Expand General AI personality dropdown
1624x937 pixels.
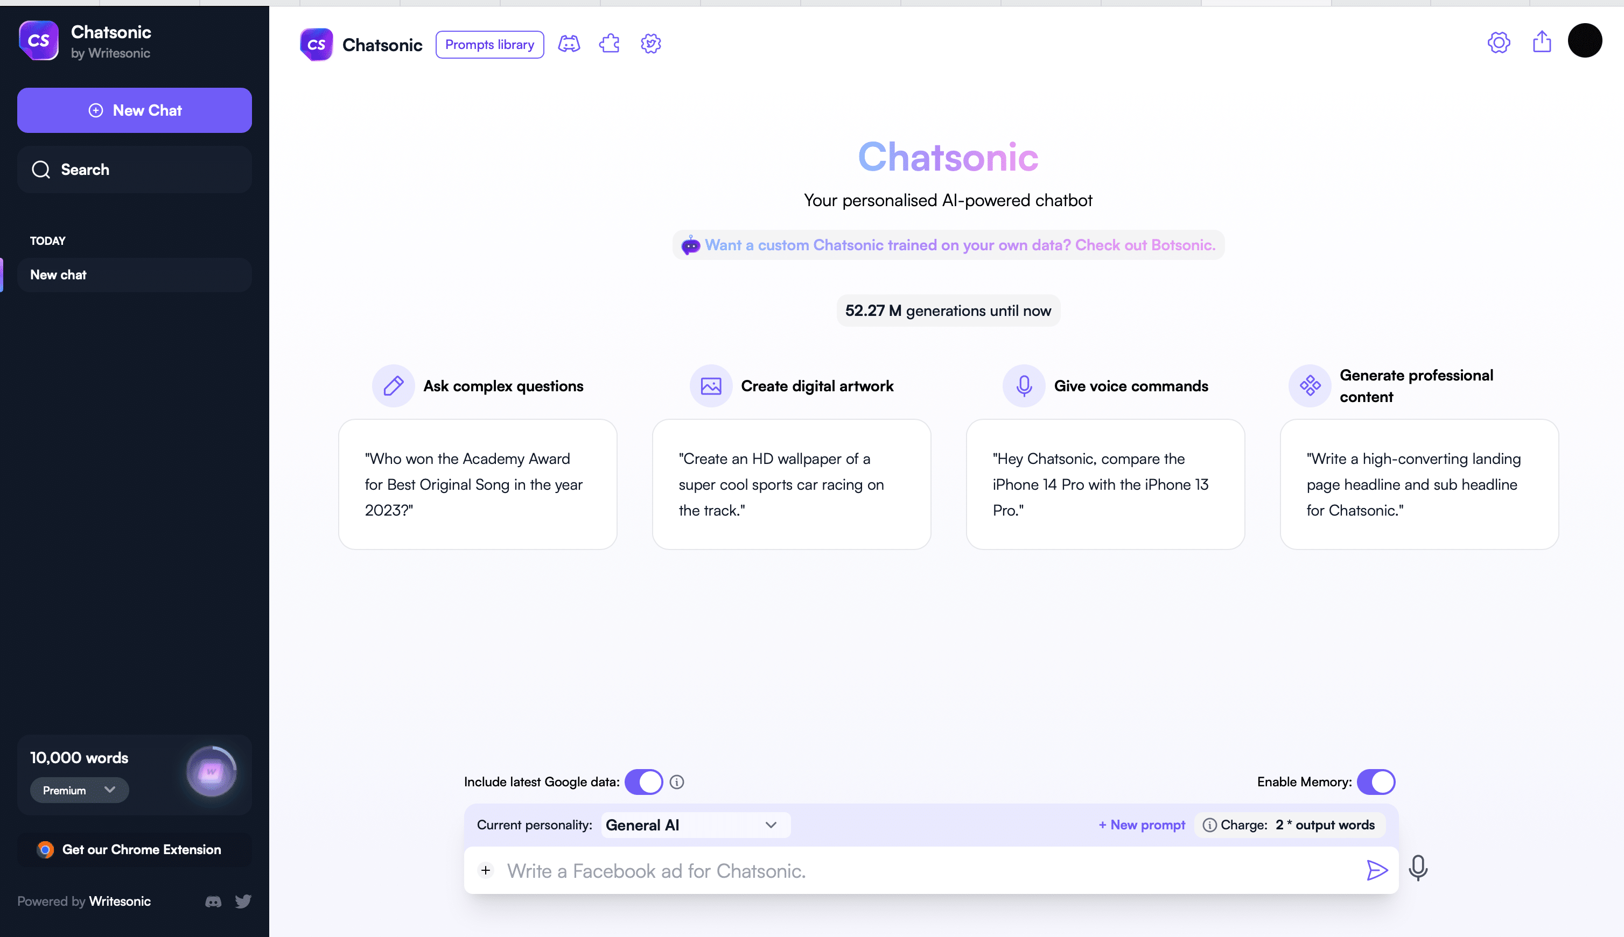[x=690, y=825]
